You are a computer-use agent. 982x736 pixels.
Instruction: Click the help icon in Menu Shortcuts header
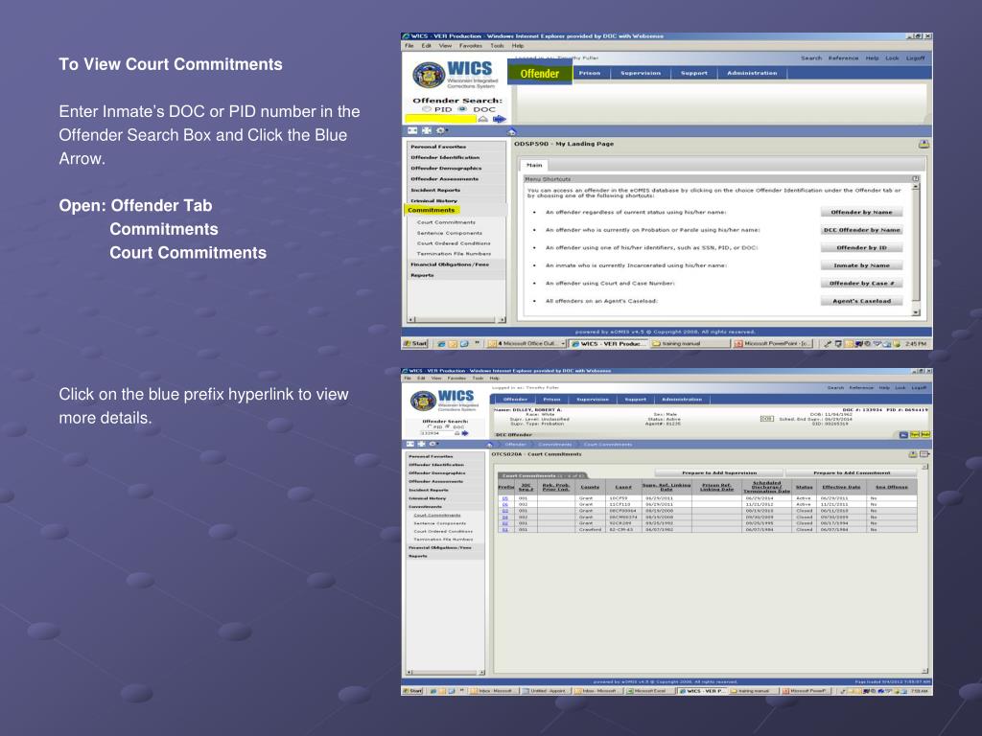pyautogui.click(x=915, y=179)
